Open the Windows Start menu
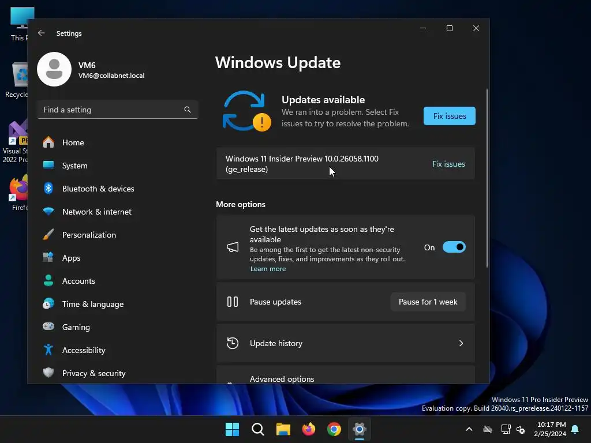Viewport: 591px width, 443px height. 232,429
